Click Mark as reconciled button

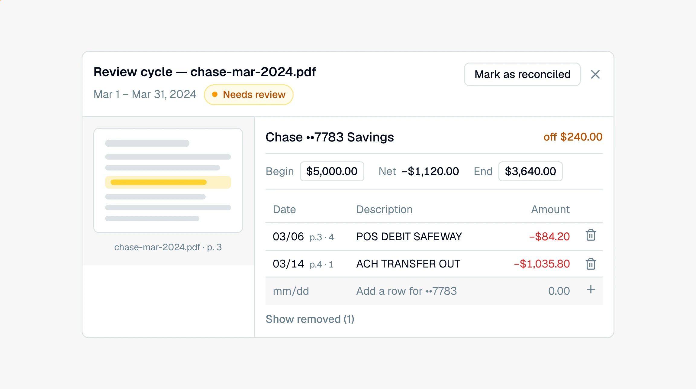(x=522, y=74)
